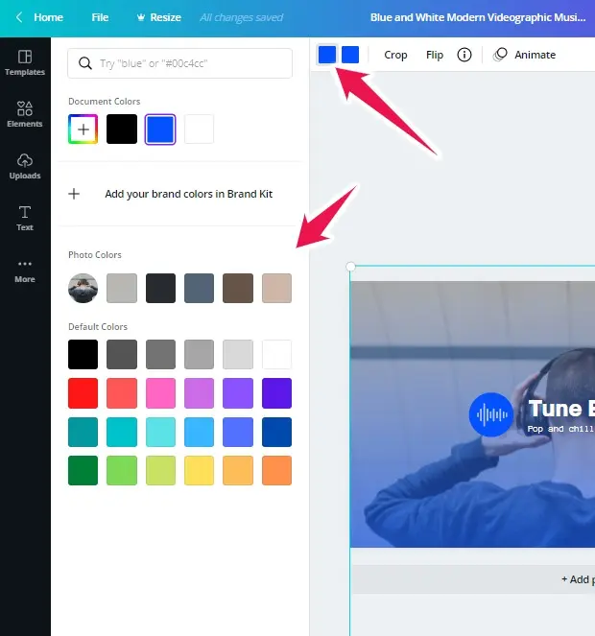Screen dimensions: 595x636
Task: Click the Crop button
Action: pyautogui.click(x=395, y=55)
